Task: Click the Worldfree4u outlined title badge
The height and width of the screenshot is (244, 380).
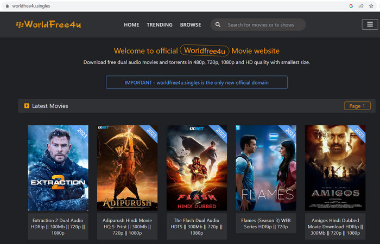Action: [205, 50]
